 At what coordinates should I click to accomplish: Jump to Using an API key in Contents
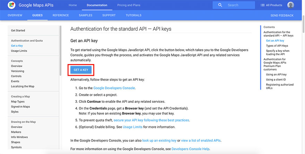click(276, 74)
